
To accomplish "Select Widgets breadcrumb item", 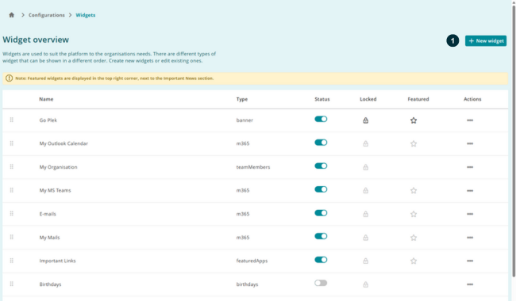I will 86,15.
